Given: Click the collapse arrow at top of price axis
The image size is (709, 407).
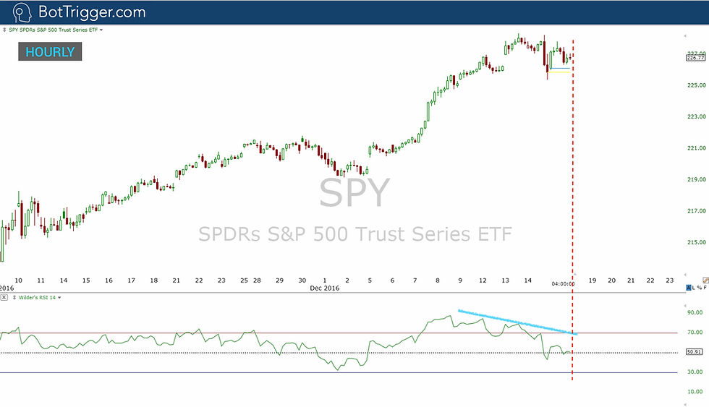Looking at the screenshot, I should [685, 35].
